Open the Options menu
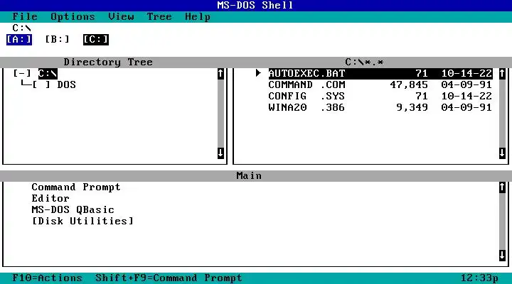 pyautogui.click(x=73, y=16)
